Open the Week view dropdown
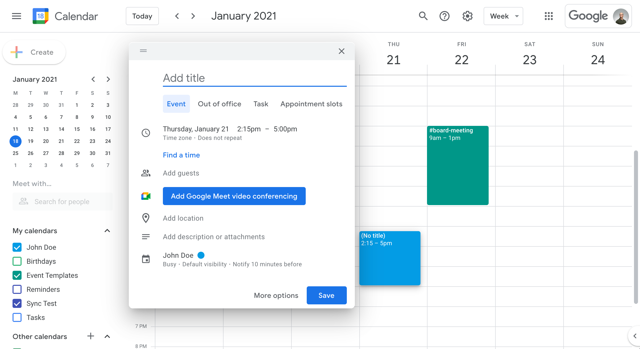The width and height of the screenshot is (640, 349). [503, 16]
